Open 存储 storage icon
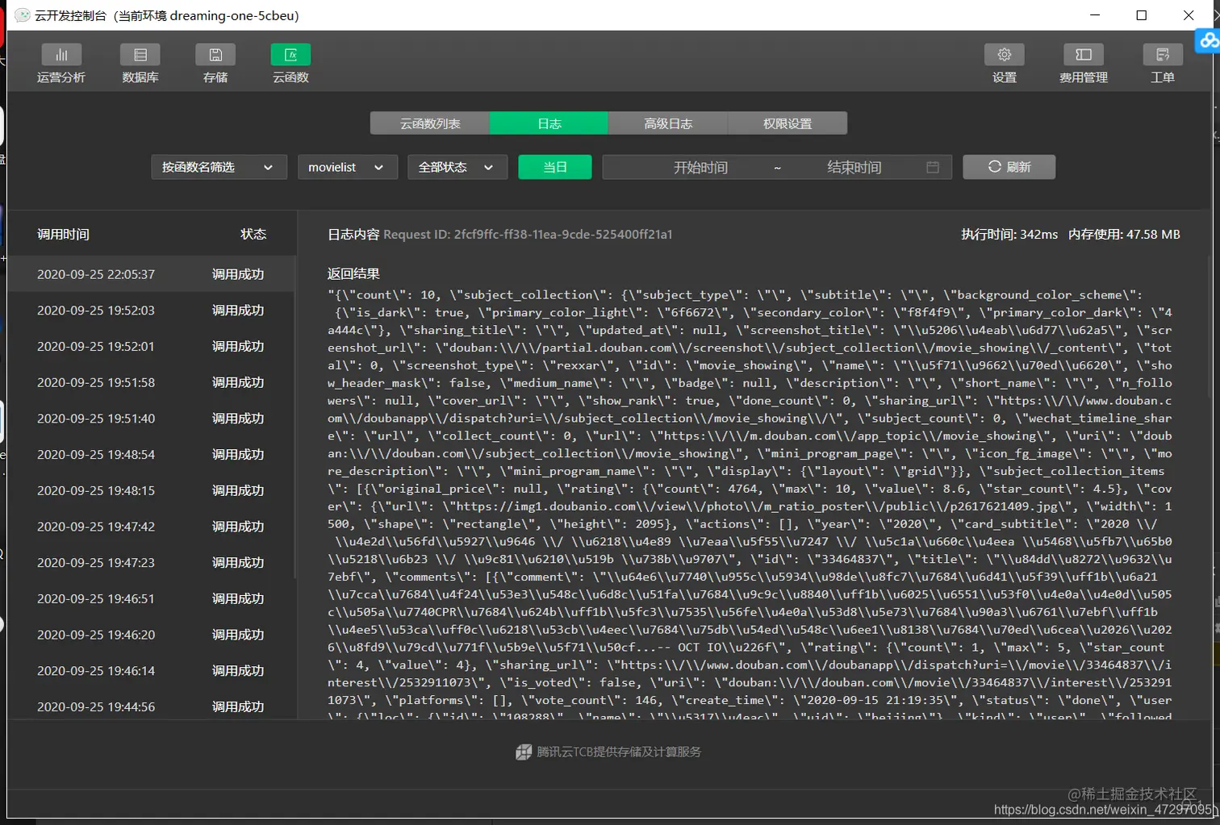1220x825 pixels. 215,55
